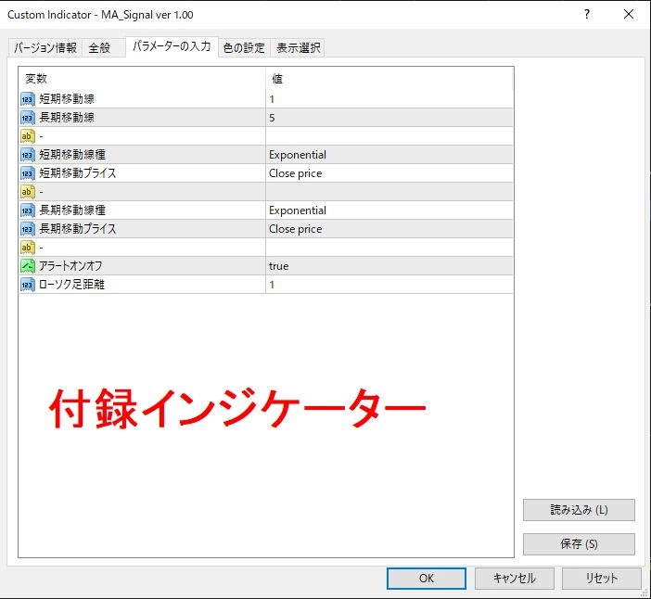
Task: Click the 保存 (S) button
Action: (x=579, y=544)
